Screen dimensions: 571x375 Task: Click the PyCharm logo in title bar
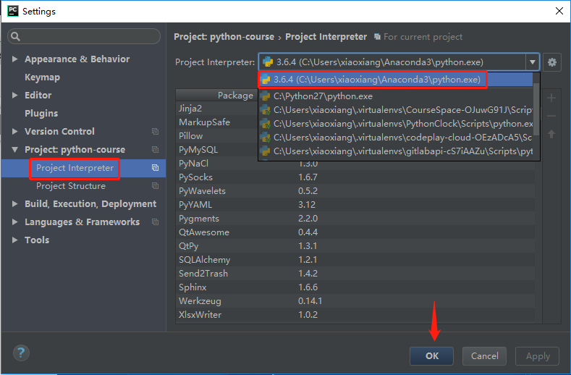(x=13, y=11)
